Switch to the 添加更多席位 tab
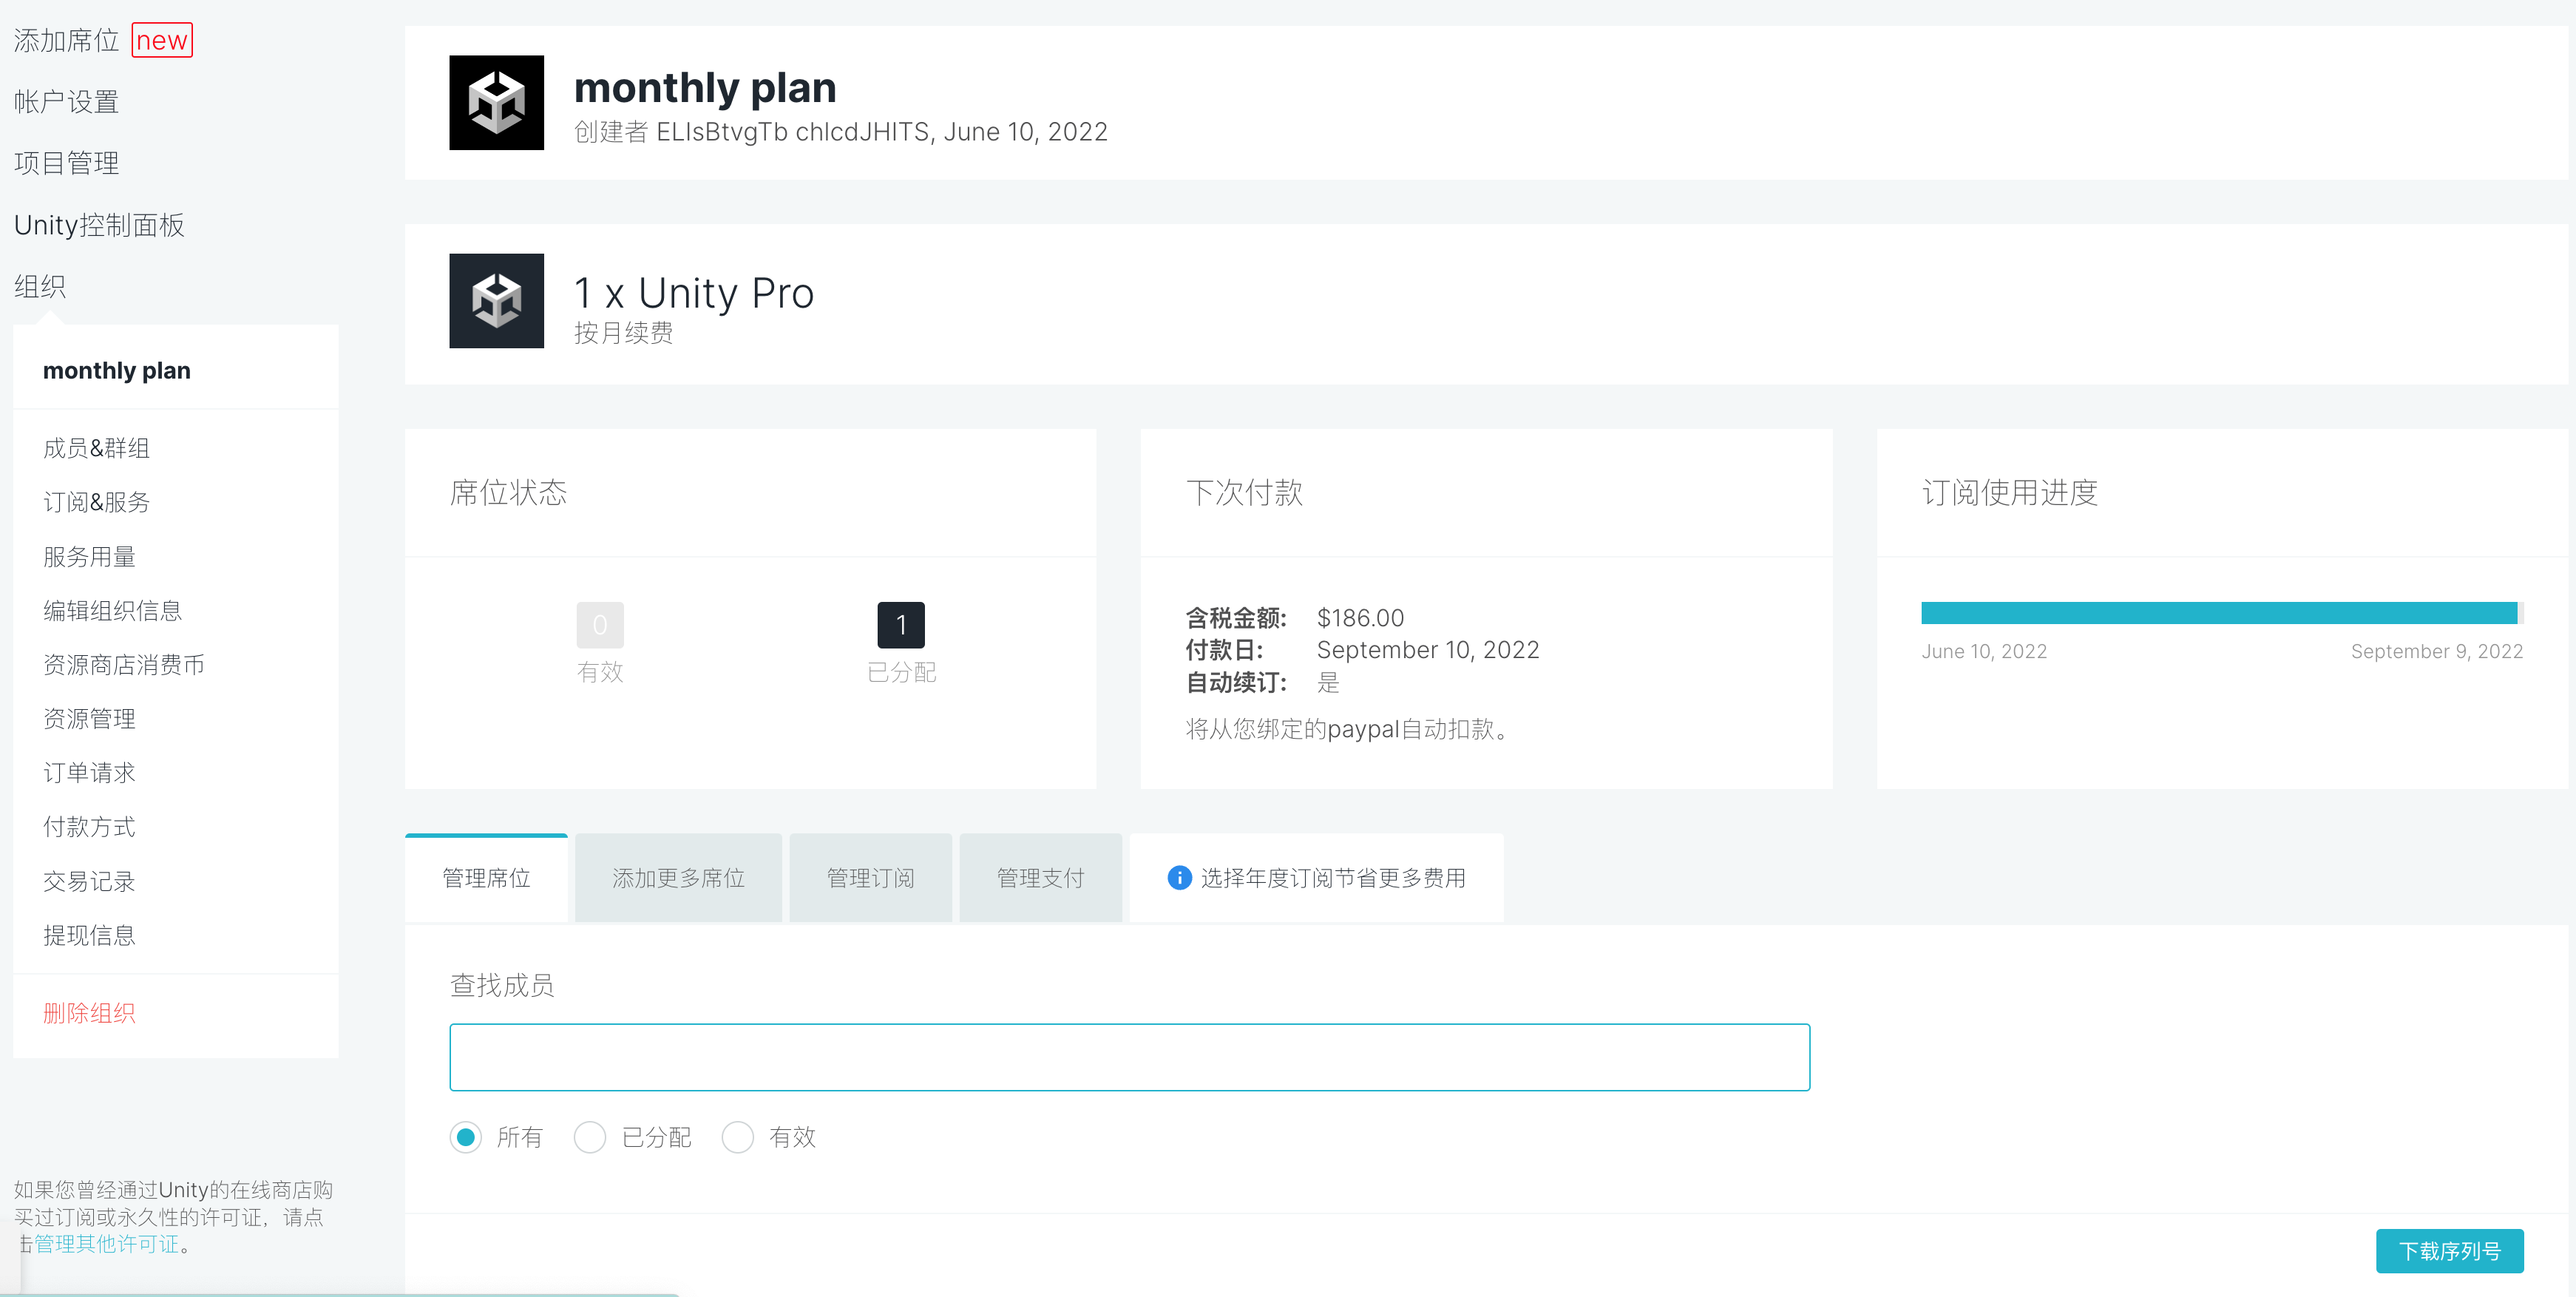Viewport: 2576px width, 1297px height. [x=678, y=878]
